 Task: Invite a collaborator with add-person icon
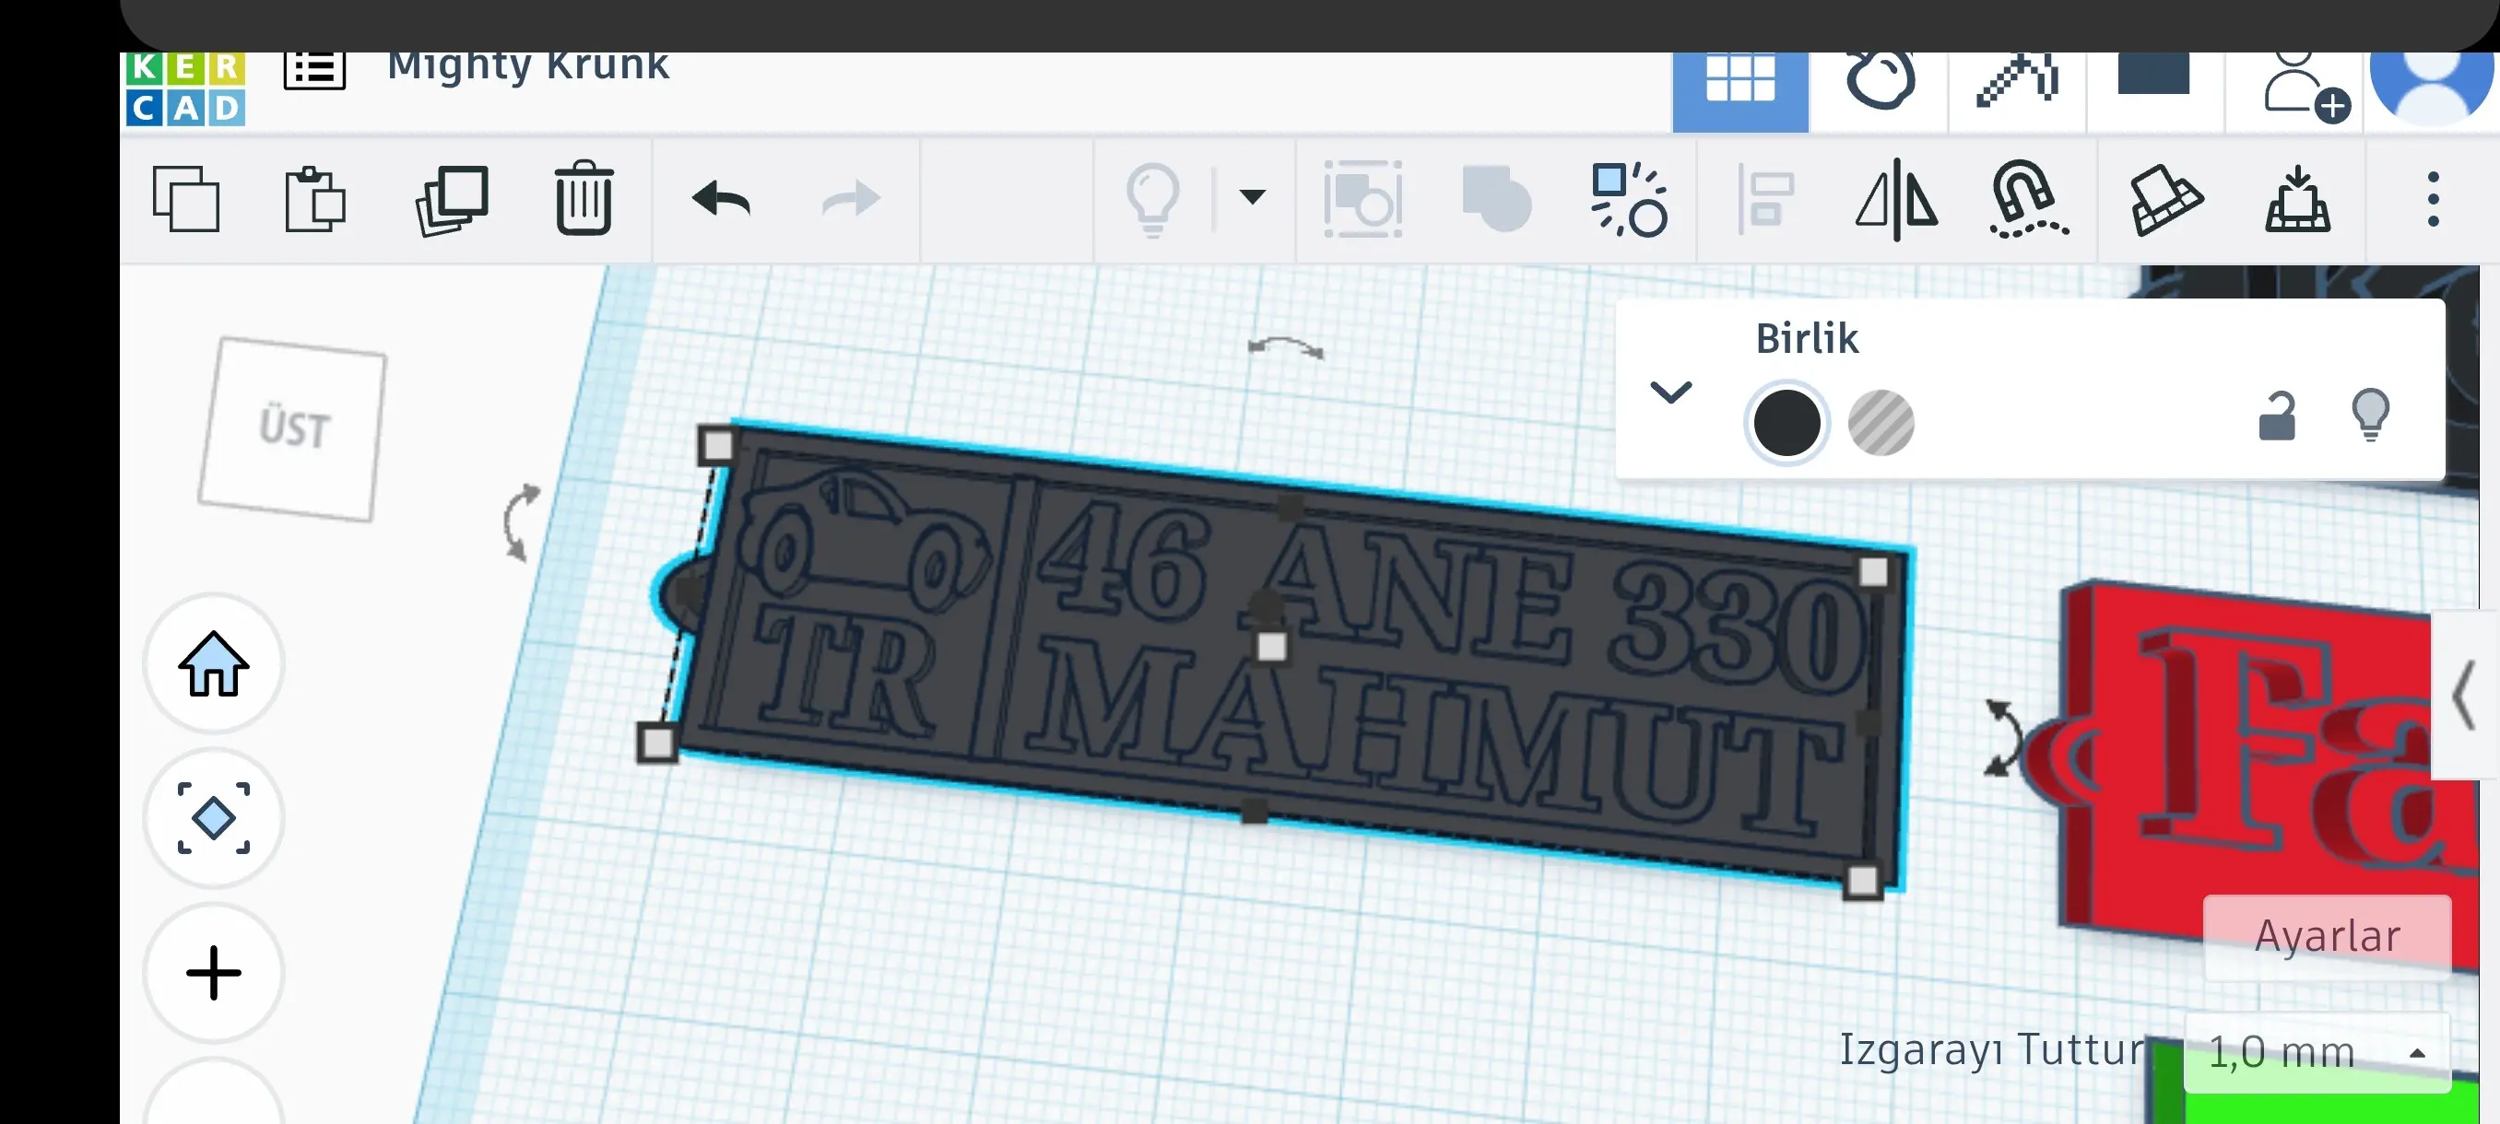(x=2305, y=88)
